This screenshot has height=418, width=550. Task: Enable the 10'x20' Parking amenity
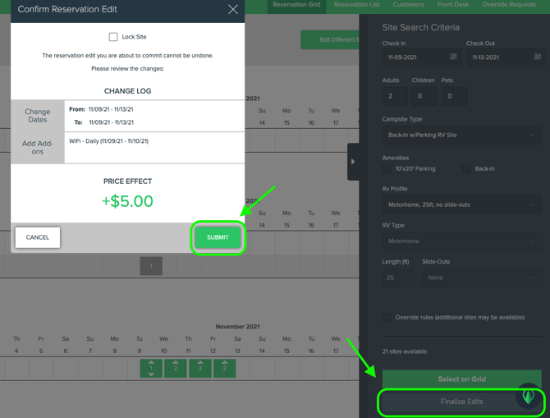coord(387,168)
